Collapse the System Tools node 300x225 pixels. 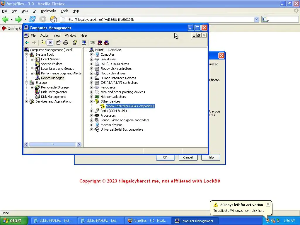(x=27, y=54)
